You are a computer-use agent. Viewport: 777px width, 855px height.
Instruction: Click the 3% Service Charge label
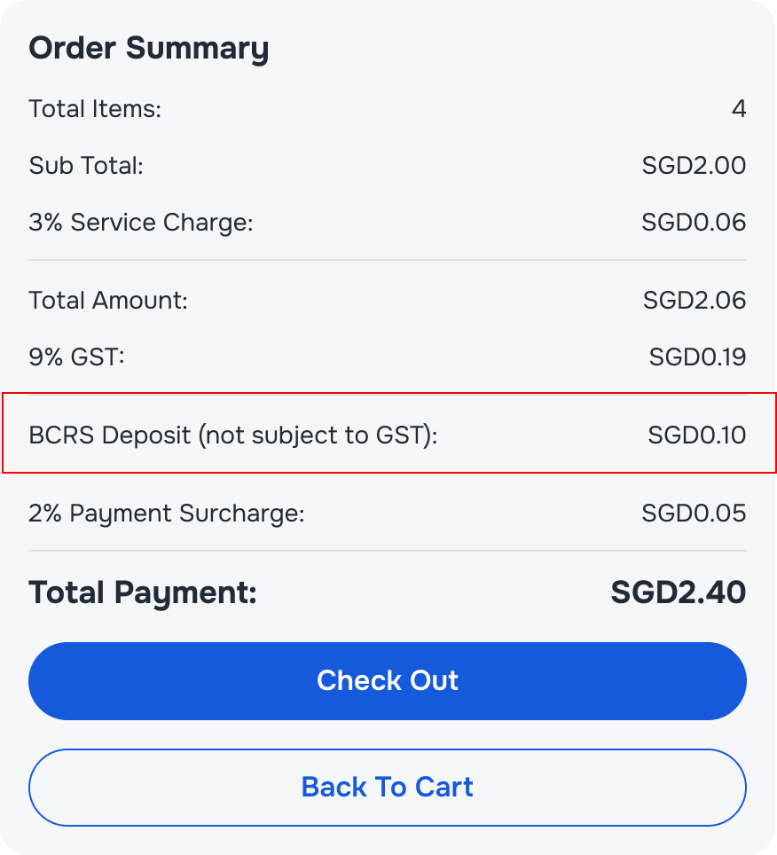(141, 223)
